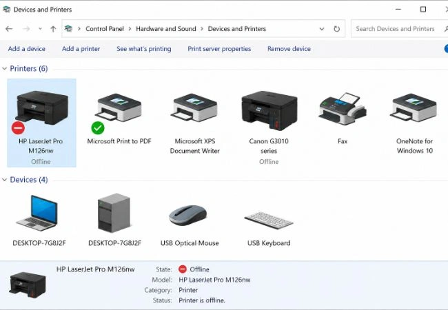448x310 pixels.
Task: Select the HP LaserJet Pro M126nw printer icon
Action: click(x=42, y=108)
